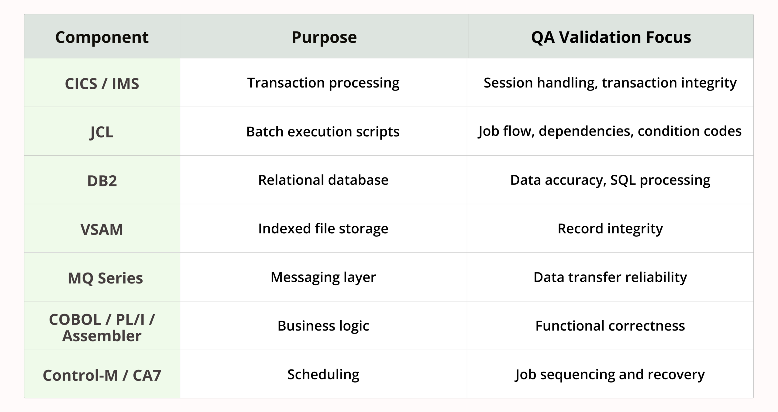The width and height of the screenshot is (778, 412).
Task: Click Session handling, transaction integrity text
Action: point(610,83)
